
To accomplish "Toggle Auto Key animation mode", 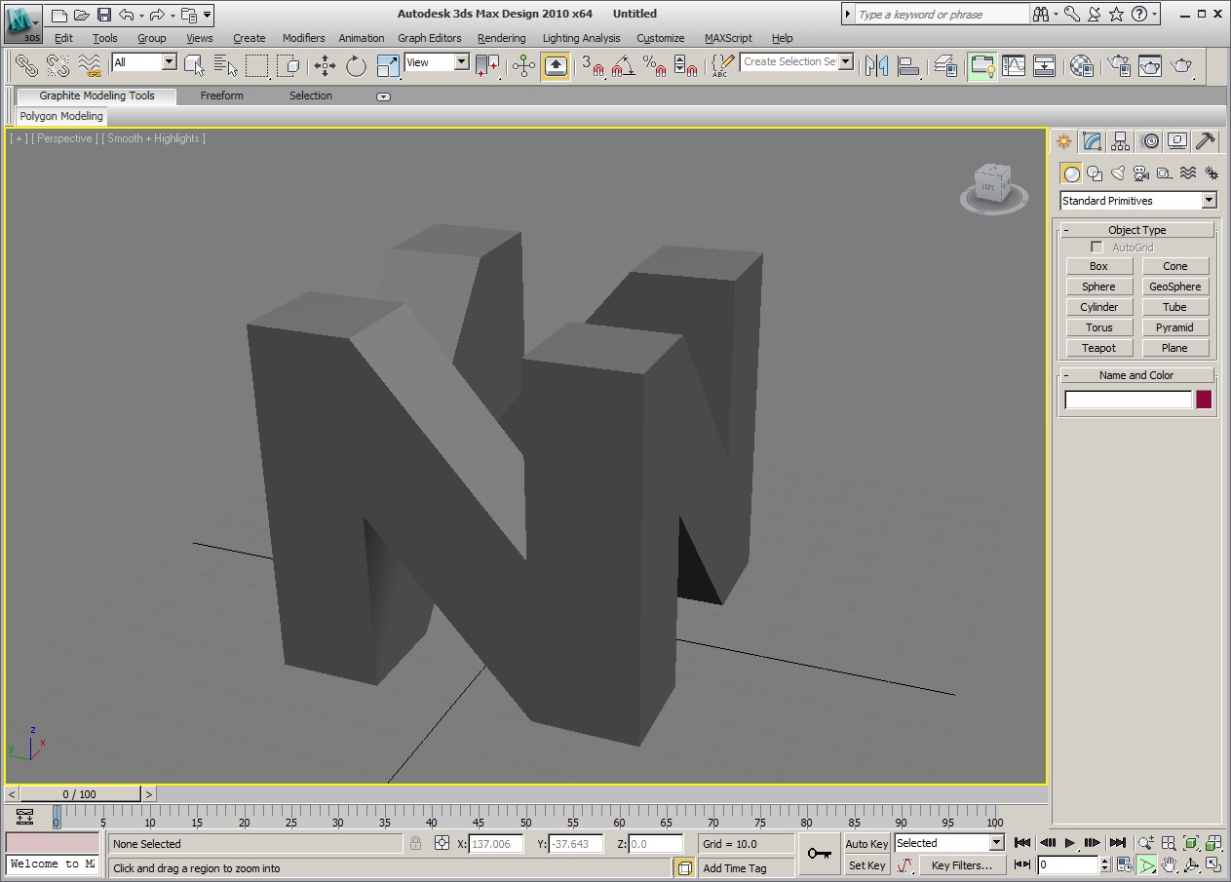I will [866, 844].
